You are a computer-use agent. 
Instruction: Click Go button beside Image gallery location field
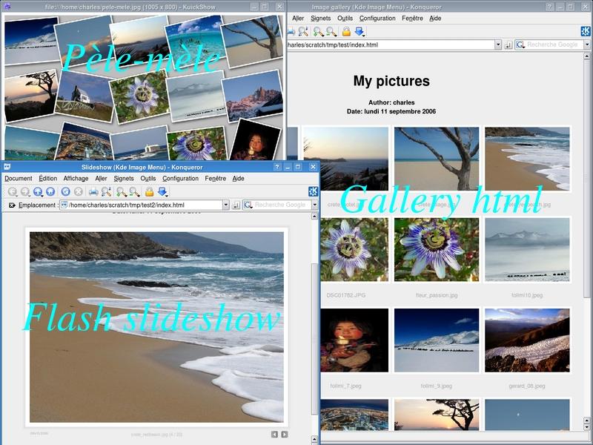coord(508,45)
